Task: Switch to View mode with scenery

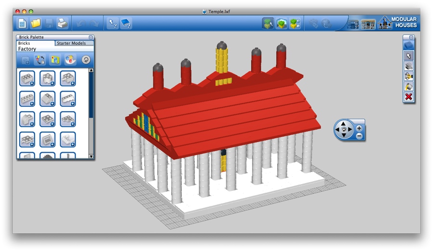Action: click(x=281, y=24)
